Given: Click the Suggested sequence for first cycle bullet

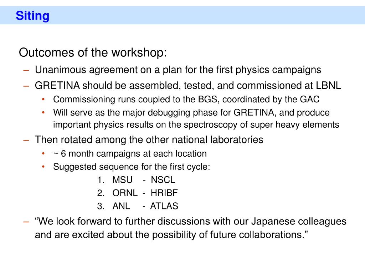Looking at the screenshot, I should point(132,167).
